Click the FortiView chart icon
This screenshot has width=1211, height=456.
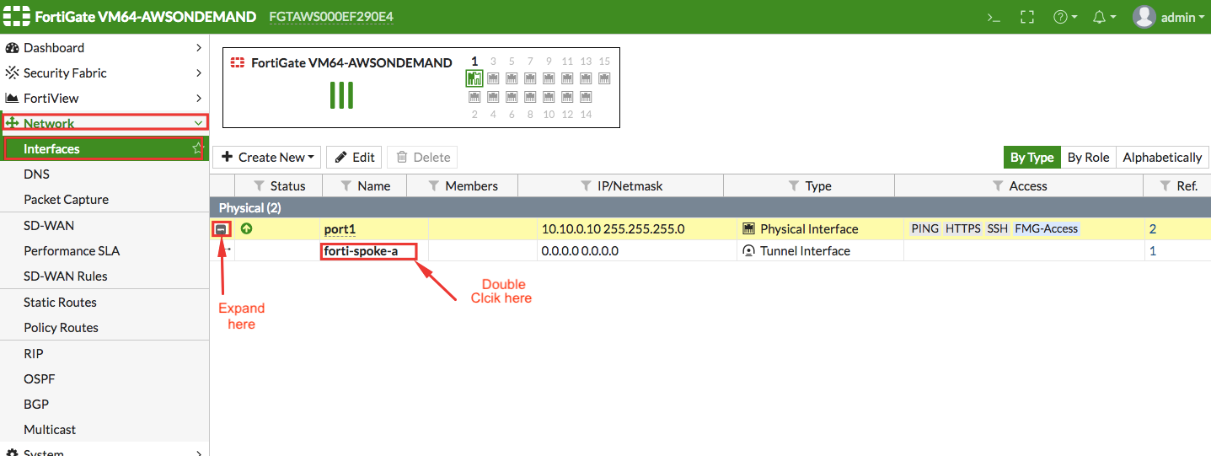point(13,99)
